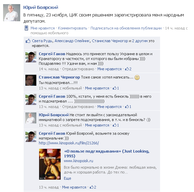Viewport: 194px width, 192px height.
Task: Open Света Рудь's profile from the likes line
Action: pyautogui.click(x=42, y=41)
